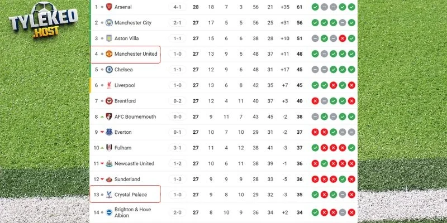Image resolution: width=447 pixels, height=223 pixels.
Task: Click the Brentford crest icon
Action: coord(109,101)
